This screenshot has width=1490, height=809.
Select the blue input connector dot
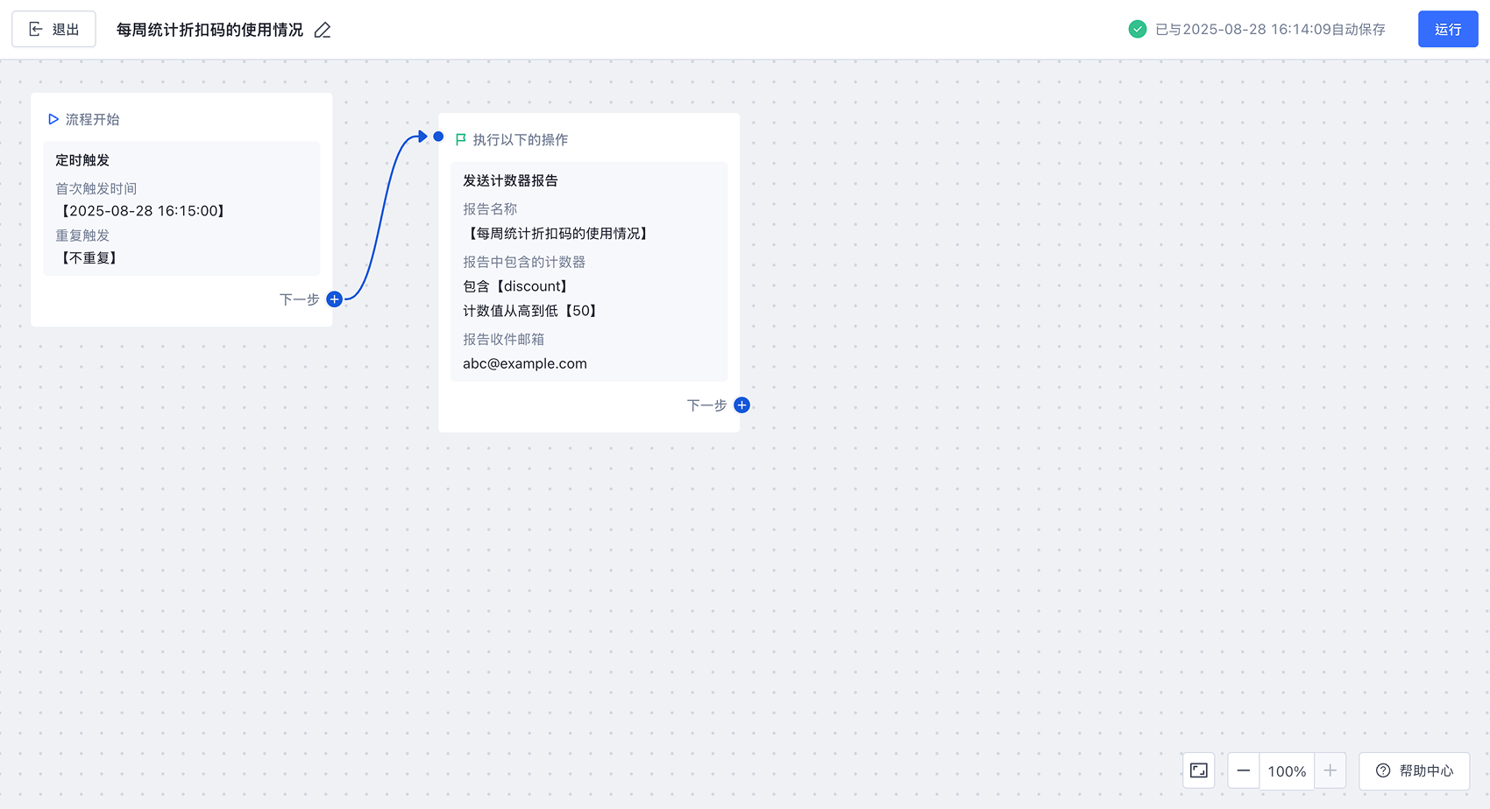pos(438,137)
